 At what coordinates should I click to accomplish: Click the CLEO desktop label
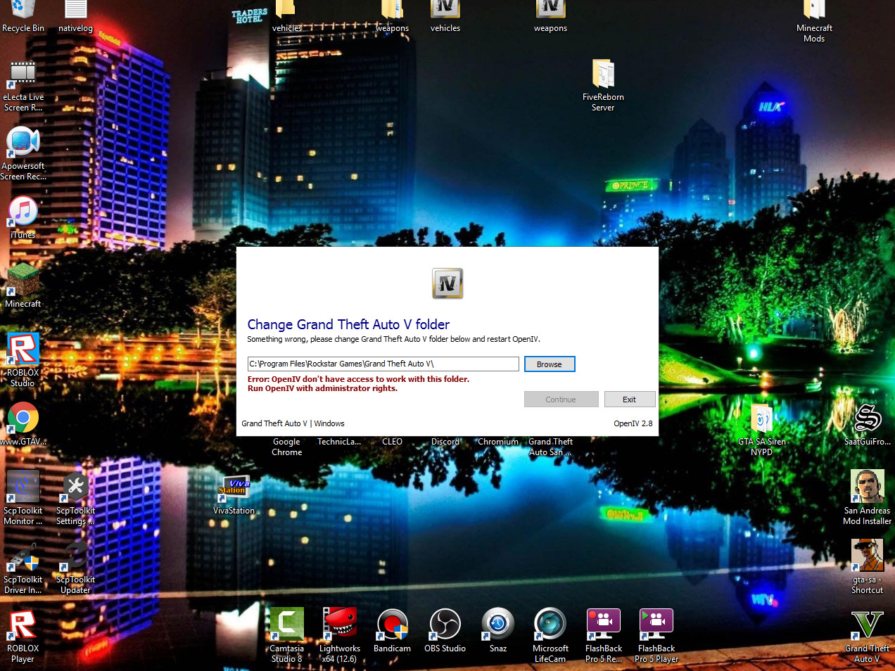pyautogui.click(x=392, y=442)
